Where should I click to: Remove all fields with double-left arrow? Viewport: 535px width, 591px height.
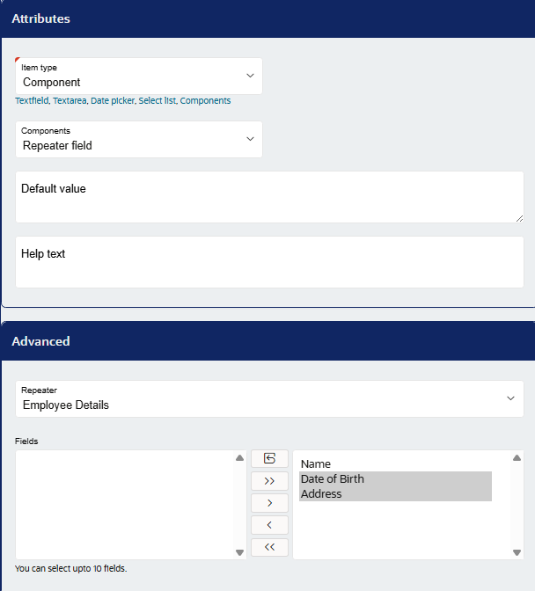click(x=269, y=547)
